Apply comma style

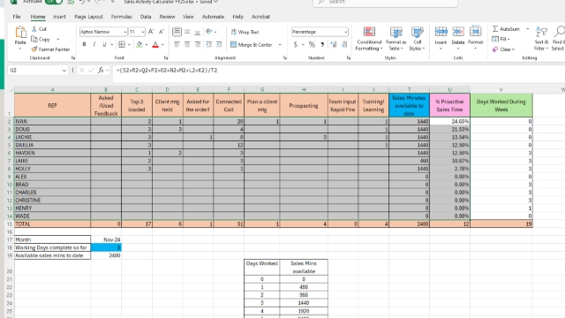pos(322,44)
